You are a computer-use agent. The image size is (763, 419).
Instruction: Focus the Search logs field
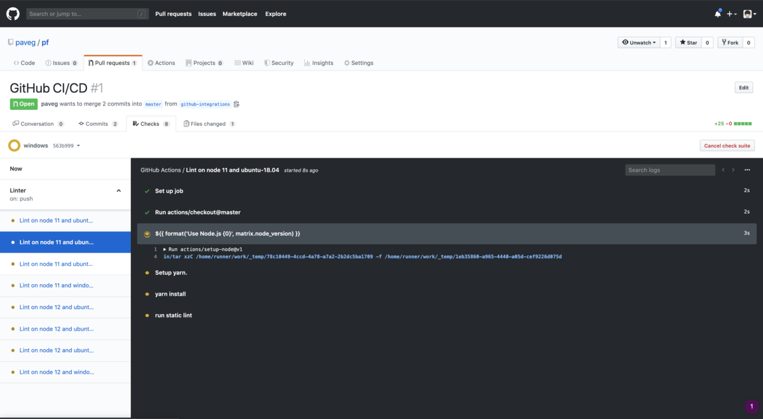[x=670, y=170]
